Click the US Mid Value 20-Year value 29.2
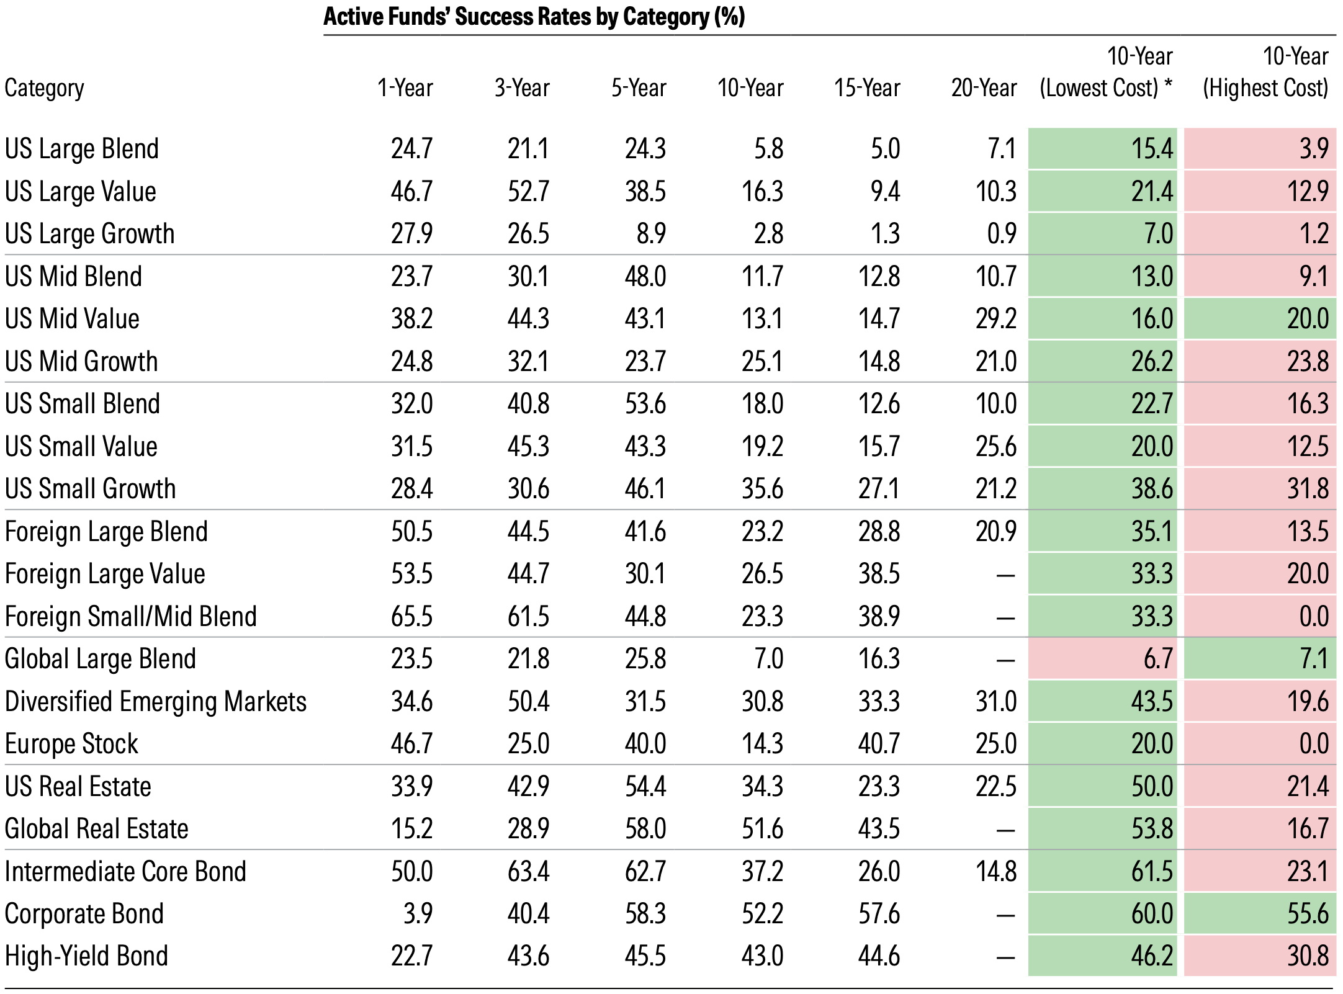 (x=995, y=319)
